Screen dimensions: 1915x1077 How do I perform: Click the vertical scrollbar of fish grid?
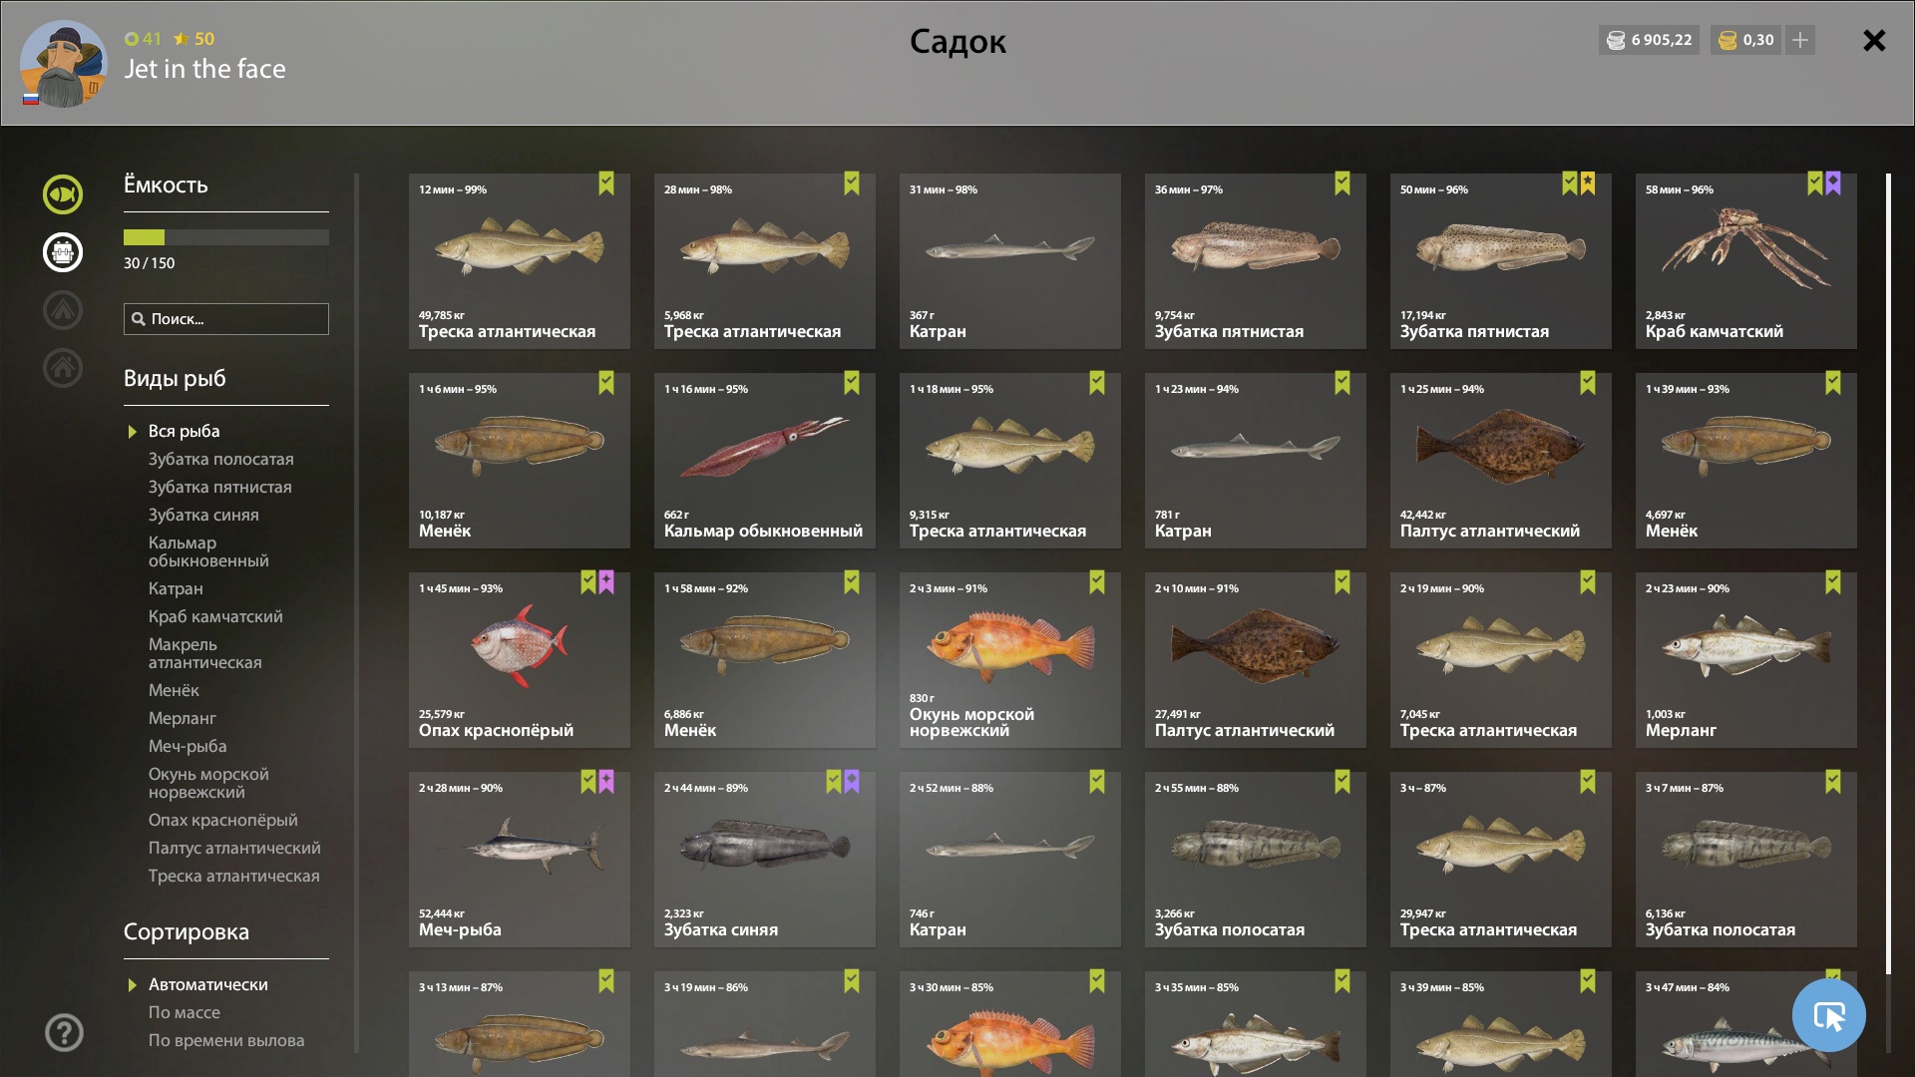point(1888,573)
